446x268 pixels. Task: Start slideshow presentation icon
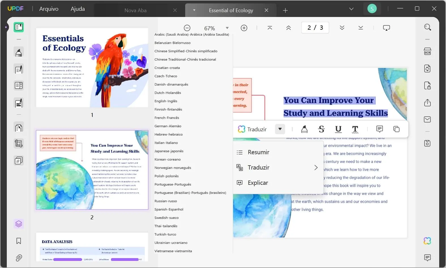click(387, 28)
